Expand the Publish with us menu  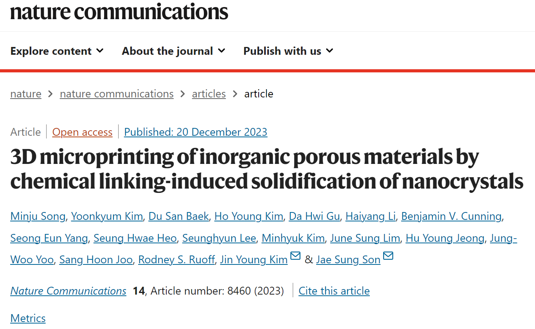pos(288,51)
